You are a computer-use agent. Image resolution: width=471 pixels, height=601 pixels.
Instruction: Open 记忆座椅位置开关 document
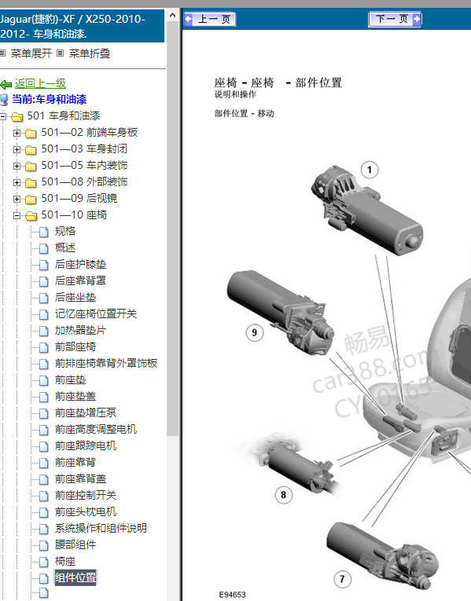(95, 313)
